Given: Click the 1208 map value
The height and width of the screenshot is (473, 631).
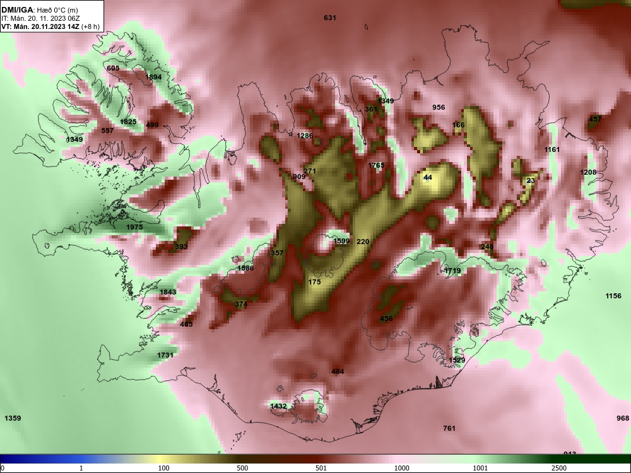Looking at the screenshot, I should tap(588, 172).
